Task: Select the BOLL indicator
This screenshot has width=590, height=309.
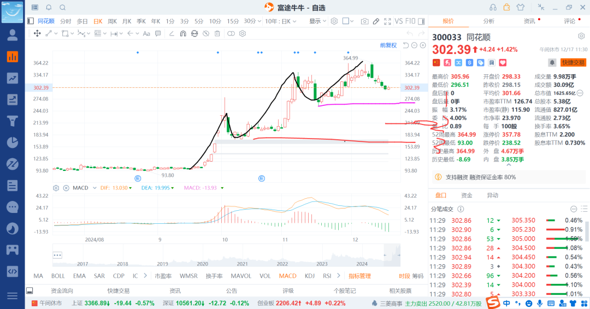Action: tap(58, 276)
